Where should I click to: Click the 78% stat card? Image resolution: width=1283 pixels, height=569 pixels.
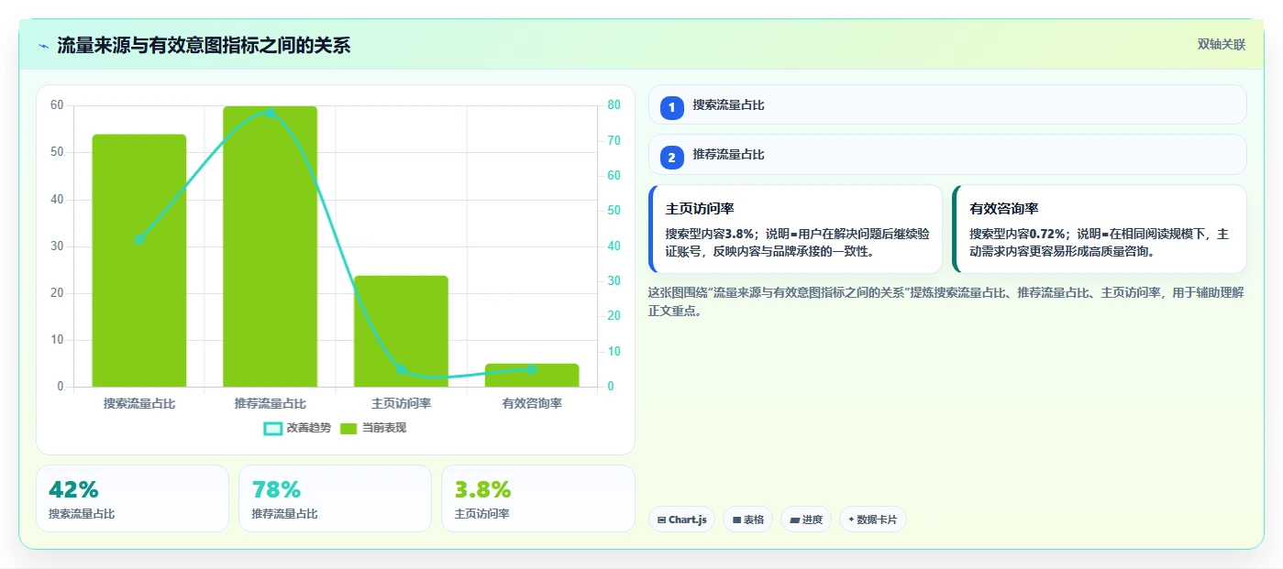click(x=335, y=498)
